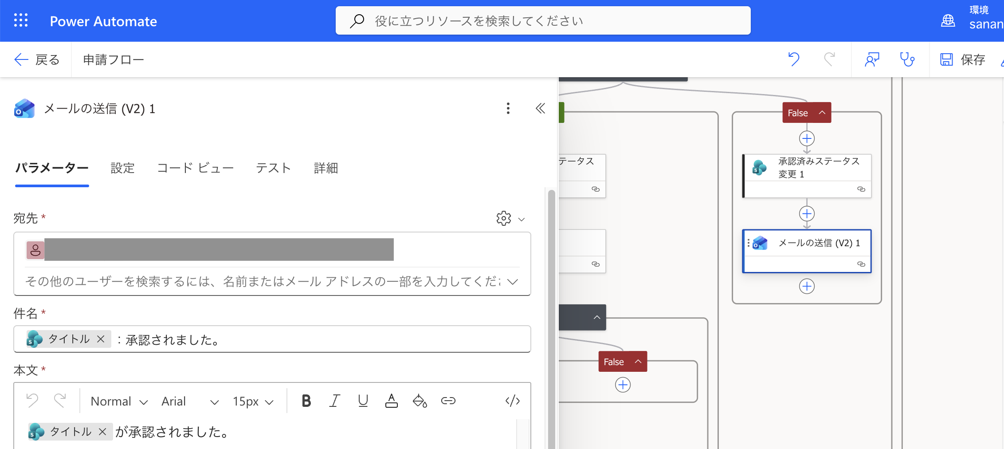Remove タイトル token from 件名 field
Screen dimensions: 1004x449
[101, 339]
